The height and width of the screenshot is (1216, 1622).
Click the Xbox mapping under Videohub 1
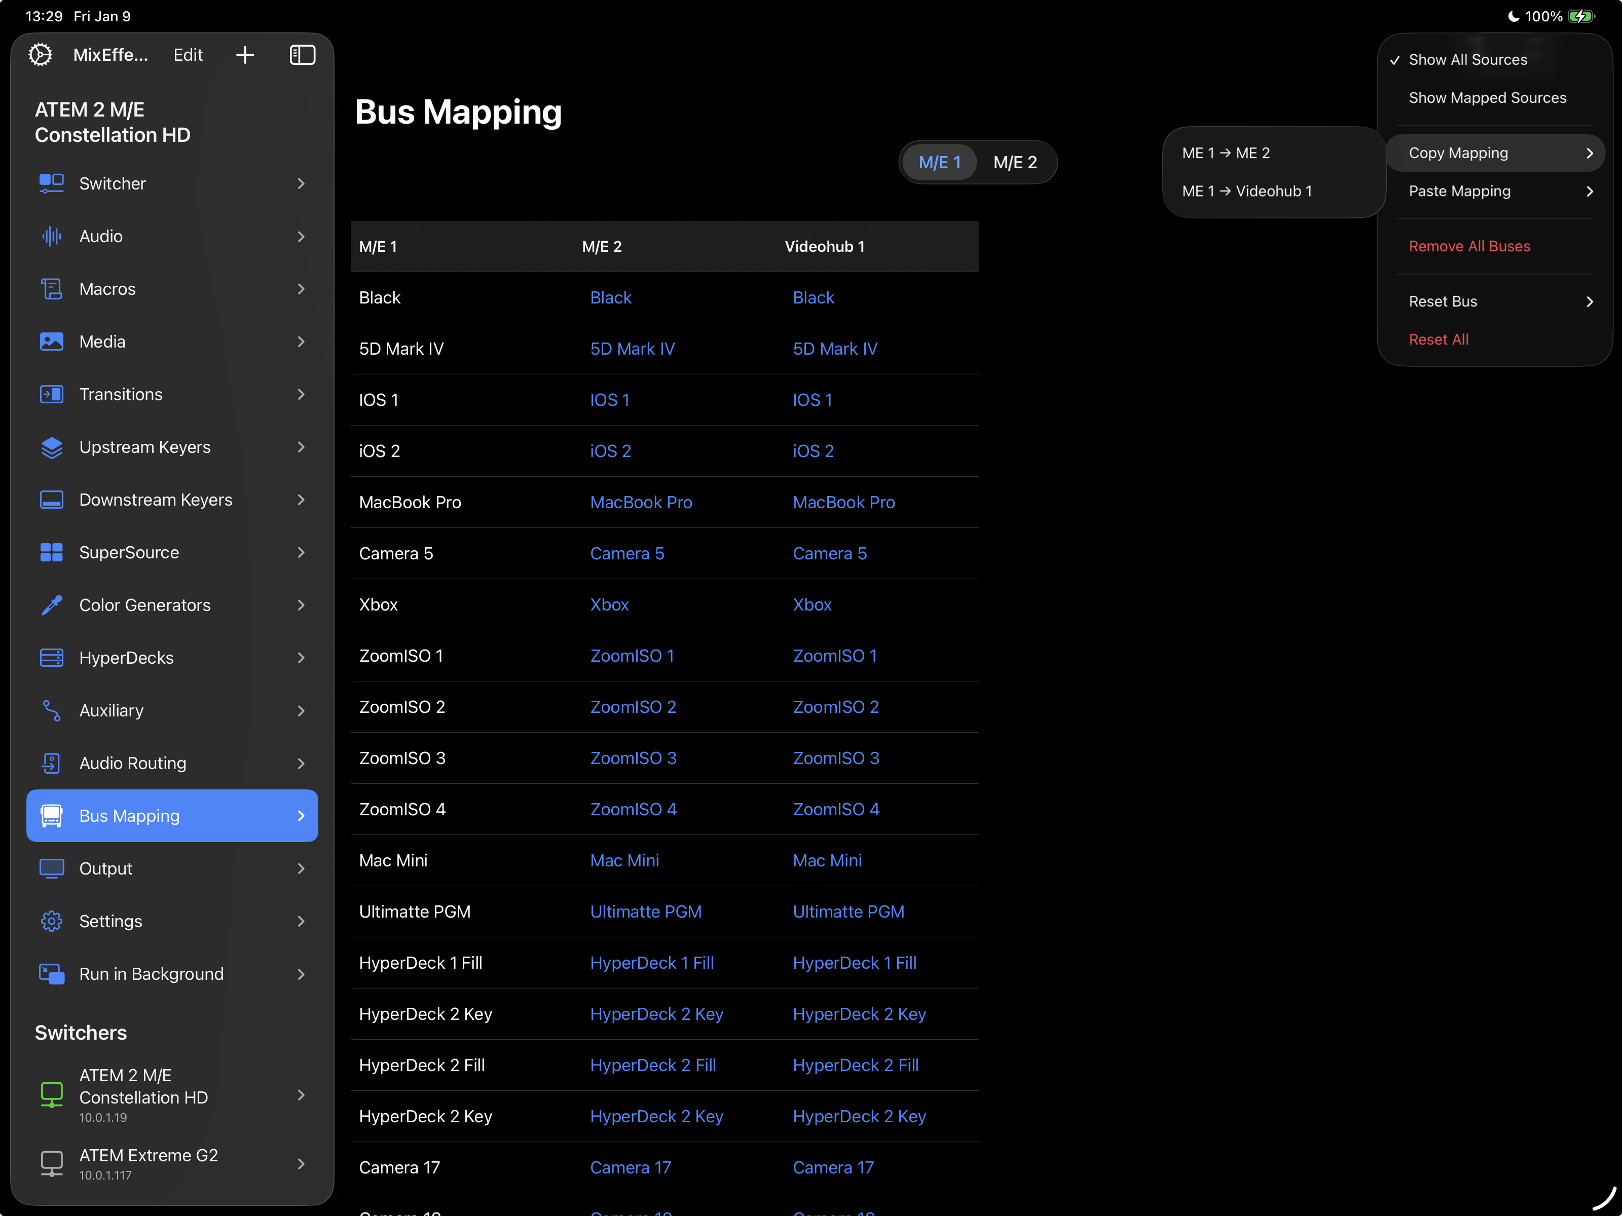coord(812,604)
